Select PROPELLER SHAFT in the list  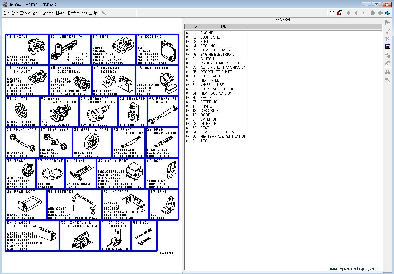click(216, 72)
